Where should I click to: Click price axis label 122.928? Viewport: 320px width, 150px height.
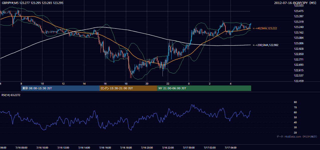pos(298,49)
